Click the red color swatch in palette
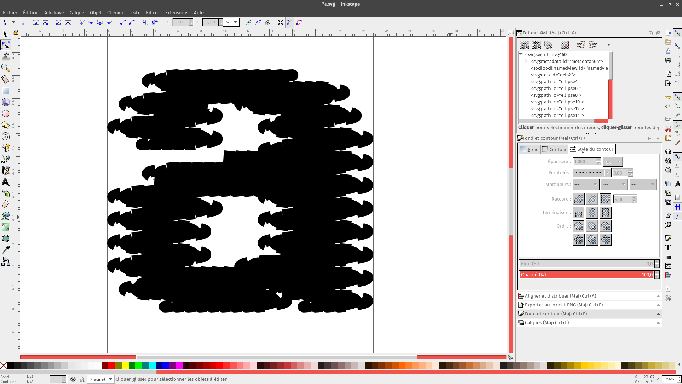 [x=112, y=365]
